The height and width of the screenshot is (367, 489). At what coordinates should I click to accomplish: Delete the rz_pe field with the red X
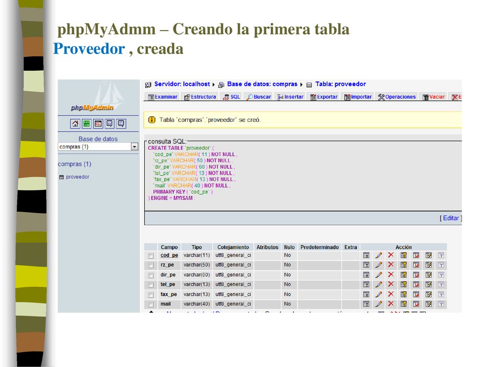coord(391,265)
